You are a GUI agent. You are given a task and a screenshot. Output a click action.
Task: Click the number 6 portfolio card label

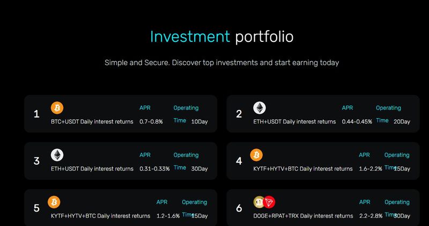[239, 208]
